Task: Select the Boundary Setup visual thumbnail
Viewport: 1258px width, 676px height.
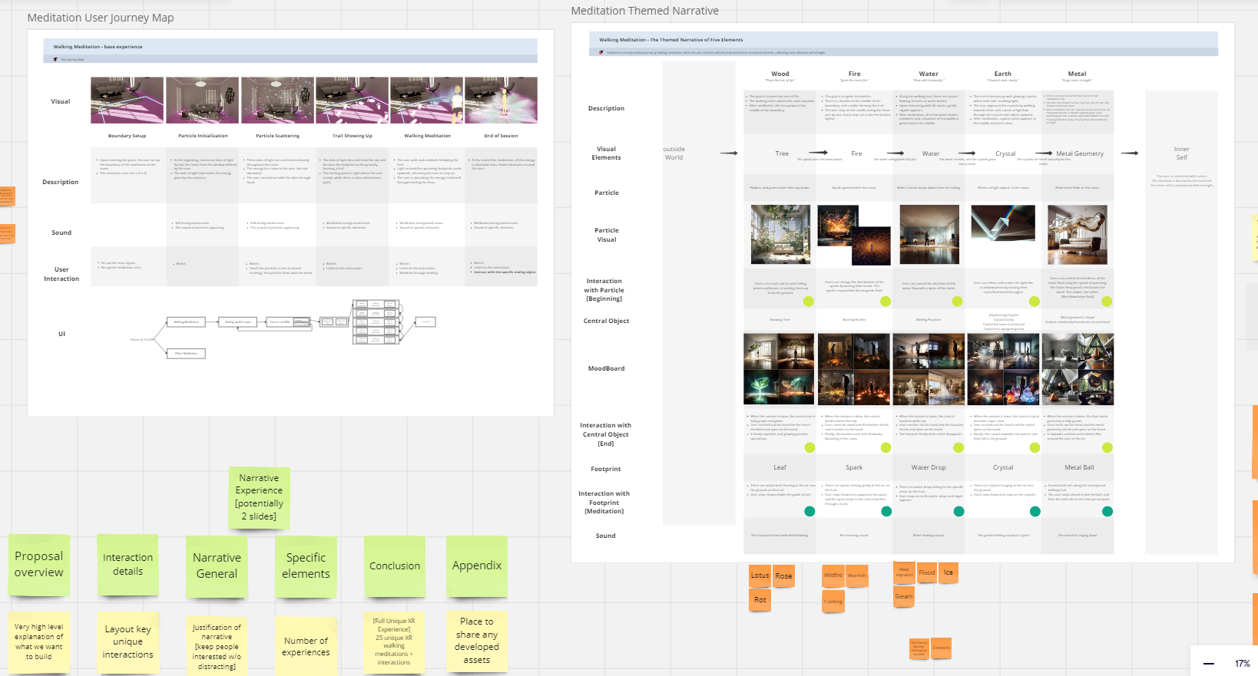Action: 127,100
